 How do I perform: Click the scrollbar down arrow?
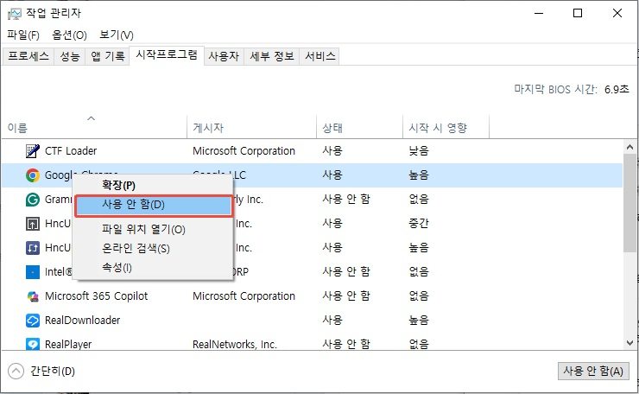click(x=630, y=343)
